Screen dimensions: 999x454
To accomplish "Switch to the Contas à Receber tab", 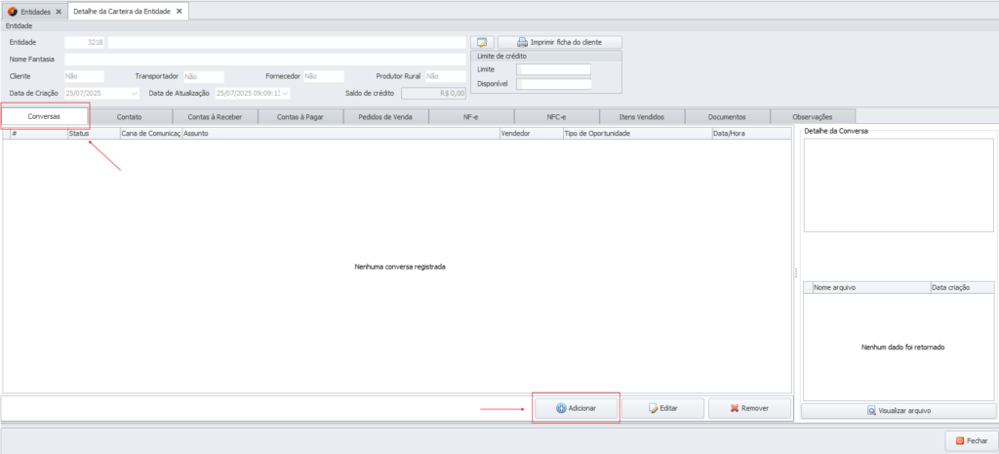I will pyautogui.click(x=215, y=117).
